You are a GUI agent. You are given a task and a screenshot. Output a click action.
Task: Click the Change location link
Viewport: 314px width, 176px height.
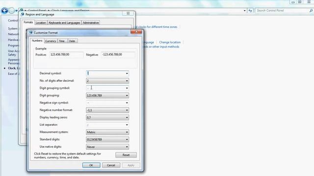click(170, 43)
